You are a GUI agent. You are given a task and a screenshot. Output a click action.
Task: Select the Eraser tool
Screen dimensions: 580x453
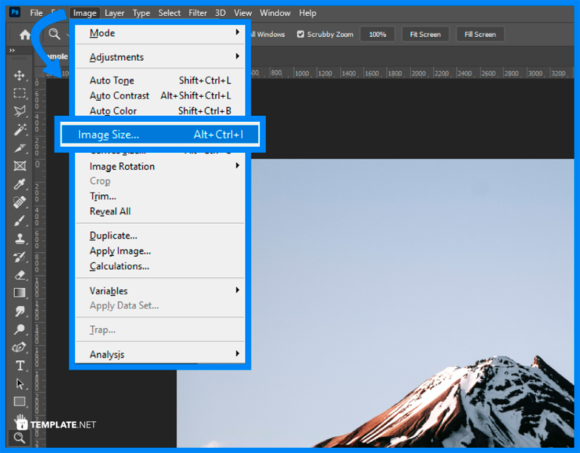point(19,275)
